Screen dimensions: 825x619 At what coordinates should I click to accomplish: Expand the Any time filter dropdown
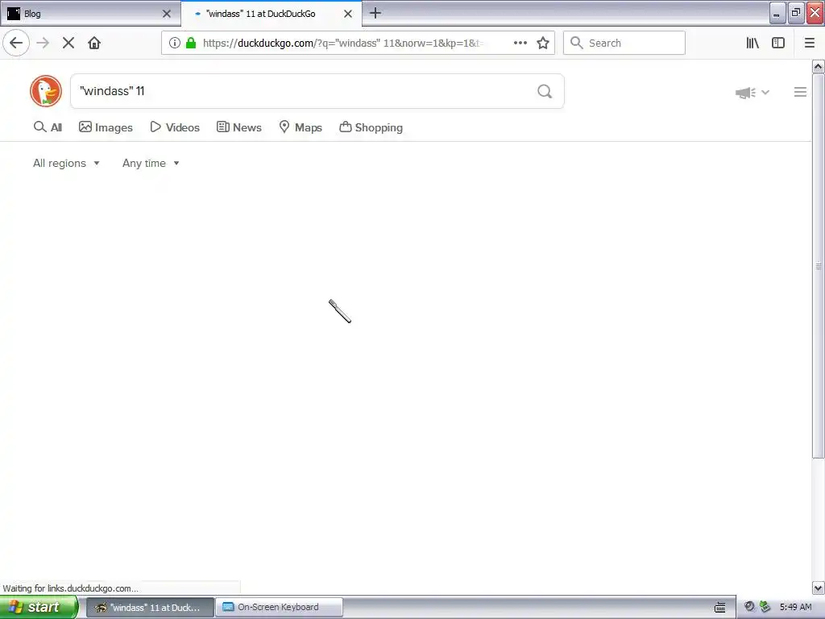point(151,163)
